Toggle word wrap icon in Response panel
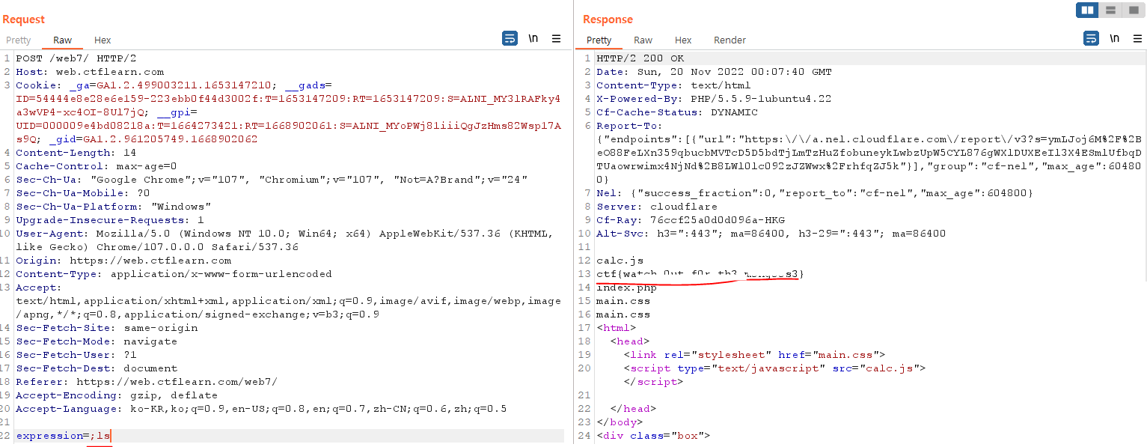1147x447 pixels. (1091, 38)
